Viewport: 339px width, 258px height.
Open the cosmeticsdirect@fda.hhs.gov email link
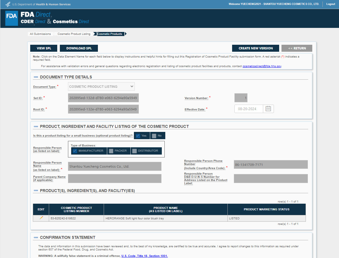coord(262,66)
